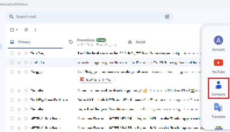Mark the second email as important

(26, 63)
